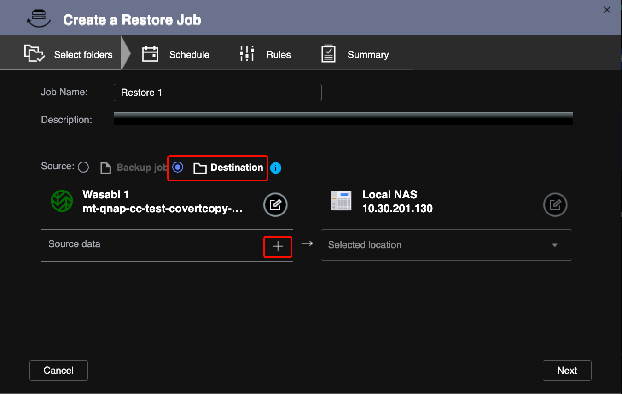Image resolution: width=622 pixels, height=394 pixels.
Task: Click the Cancel button
Action: coord(58,371)
